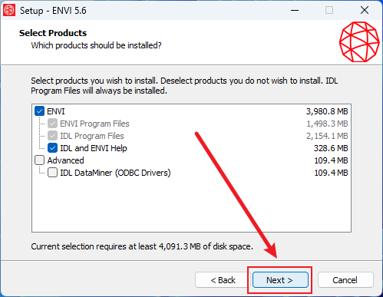Screen dimensions: 383x297
Task: Click the 'Setup - ENVI 5.6' window title
Action: click(x=53, y=11)
